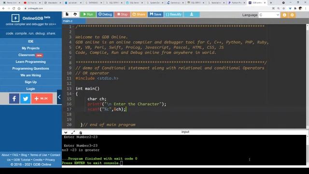Click the 'char ch;' line in the editor
Image resolution: width=309 pixels, height=174 pixels.
click(x=97, y=99)
